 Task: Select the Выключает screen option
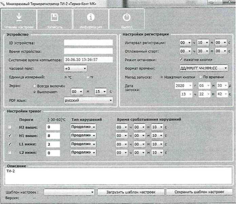click(35, 92)
